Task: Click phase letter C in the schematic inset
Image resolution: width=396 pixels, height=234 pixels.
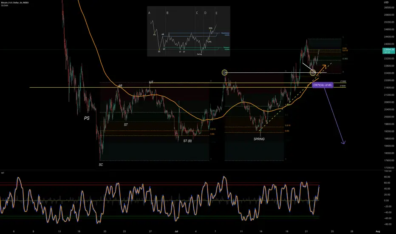Action: [197, 13]
